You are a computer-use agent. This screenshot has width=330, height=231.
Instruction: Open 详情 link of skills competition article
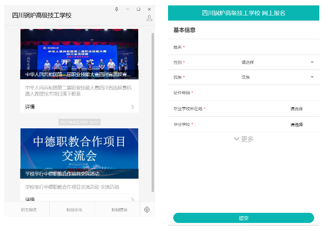30,107
